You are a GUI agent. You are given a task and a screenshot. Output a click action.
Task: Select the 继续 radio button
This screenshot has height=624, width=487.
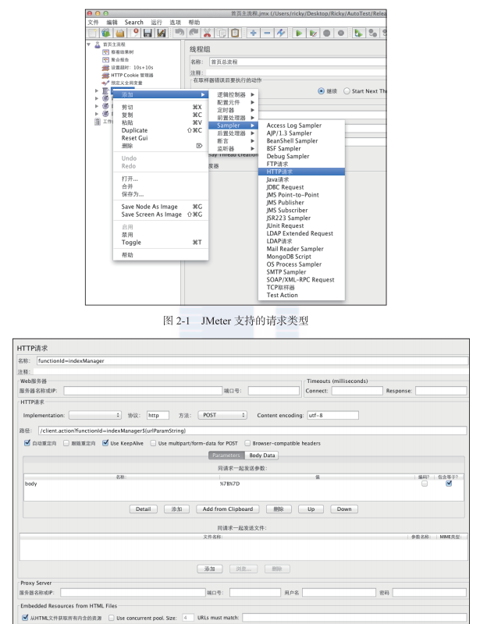click(321, 91)
